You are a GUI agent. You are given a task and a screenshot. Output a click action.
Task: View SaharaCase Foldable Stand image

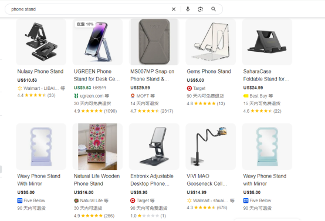pyautogui.click(x=267, y=42)
